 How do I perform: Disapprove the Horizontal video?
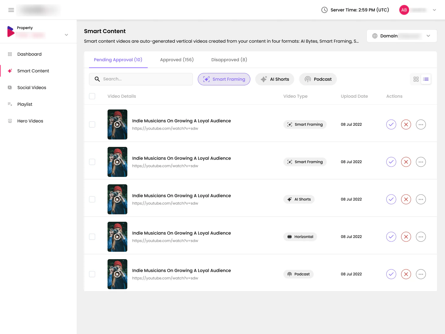click(x=406, y=237)
